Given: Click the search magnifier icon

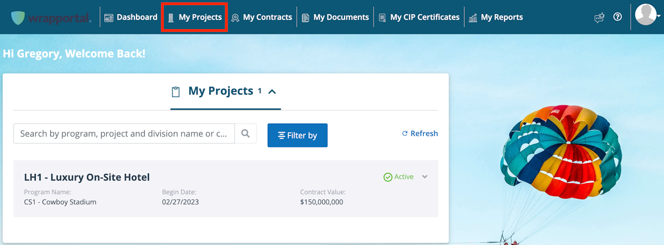Looking at the screenshot, I should pos(246,133).
